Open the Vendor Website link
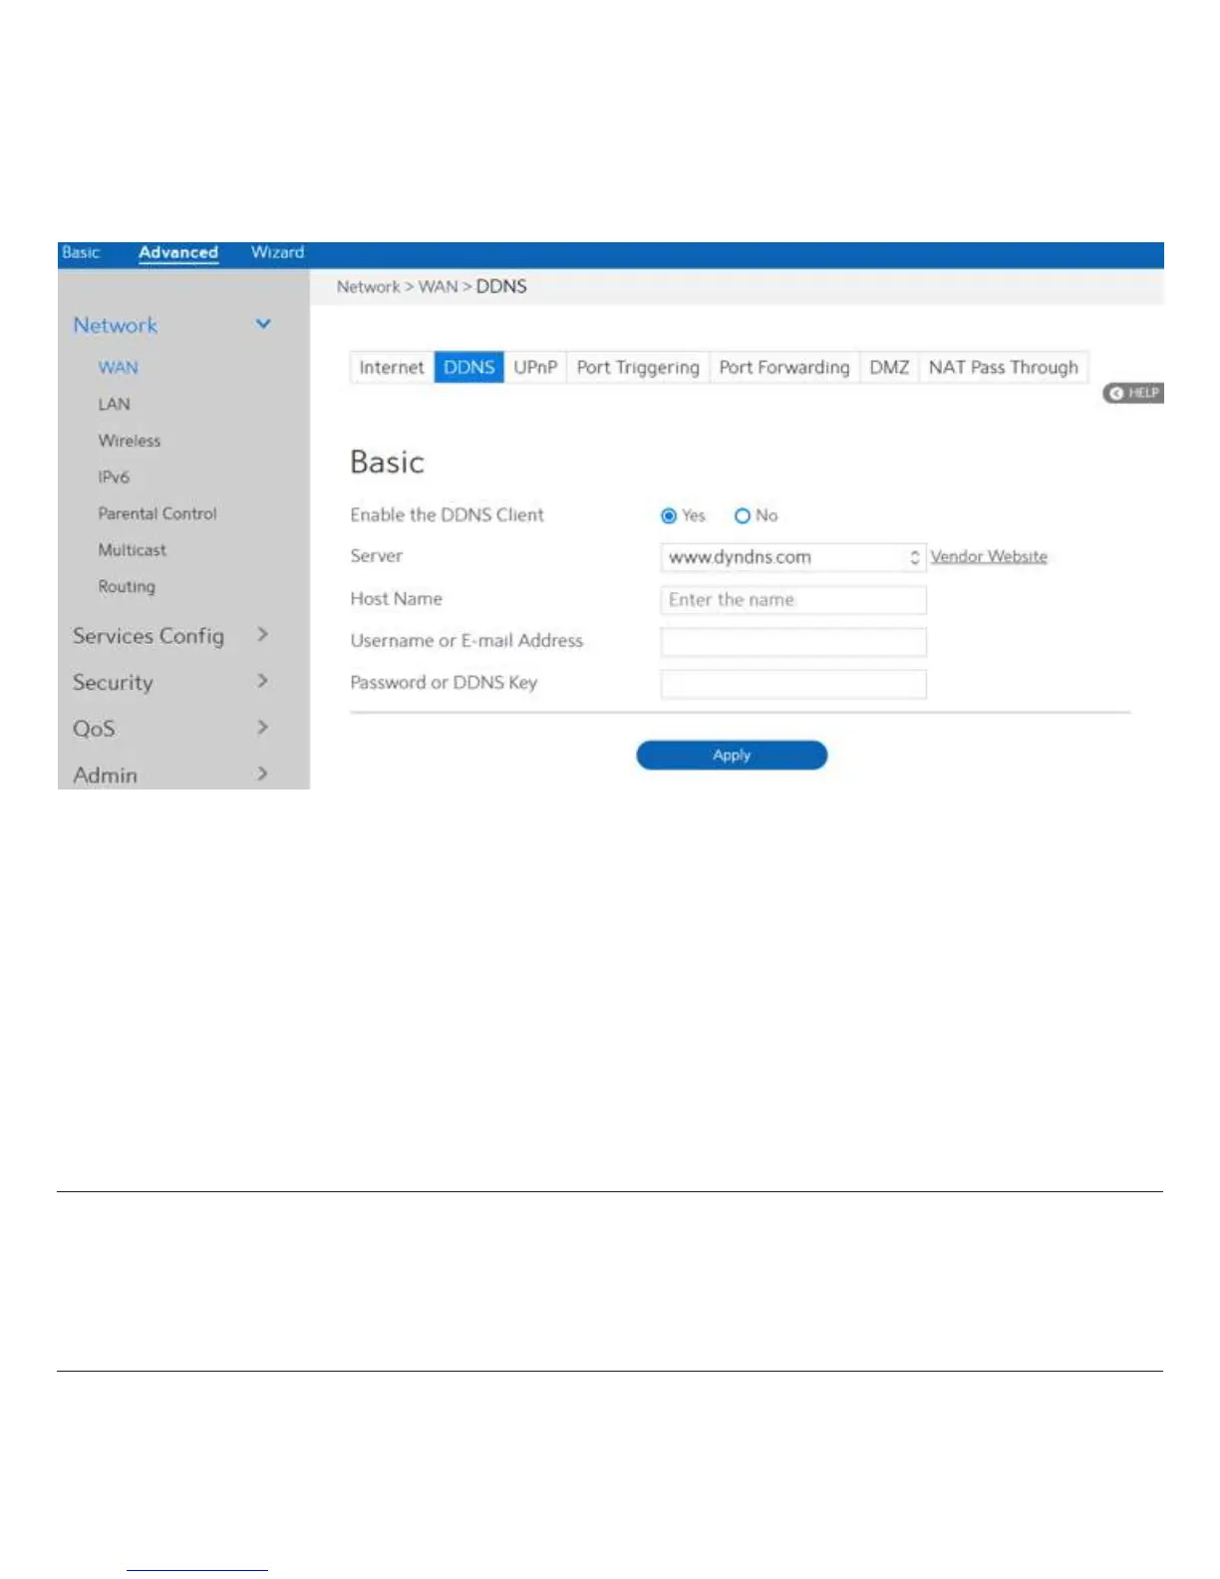This screenshot has height=1579, width=1220. tap(989, 556)
